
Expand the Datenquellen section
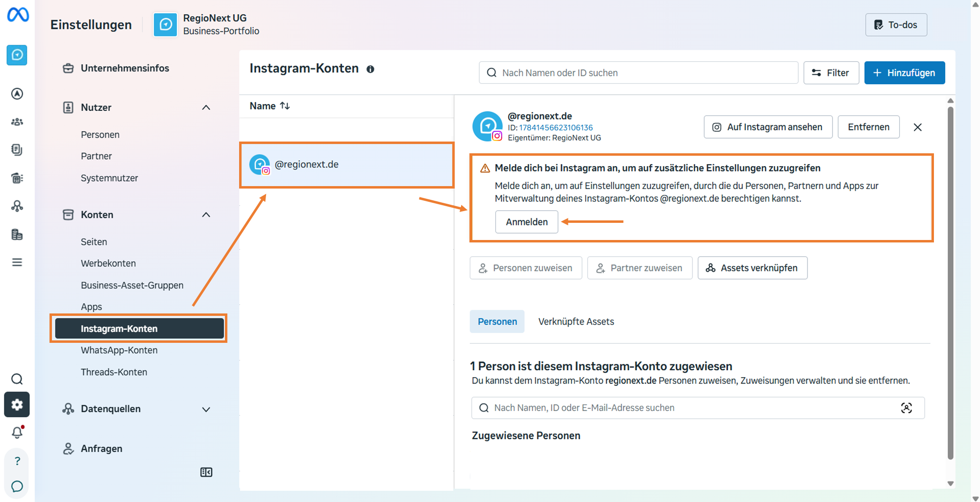pyautogui.click(x=206, y=409)
